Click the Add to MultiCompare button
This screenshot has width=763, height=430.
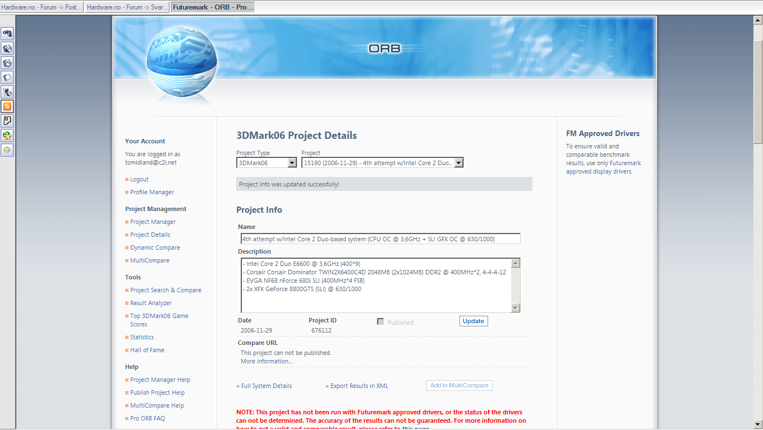tap(459, 386)
